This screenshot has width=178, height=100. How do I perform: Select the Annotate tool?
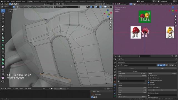point(3,34)
